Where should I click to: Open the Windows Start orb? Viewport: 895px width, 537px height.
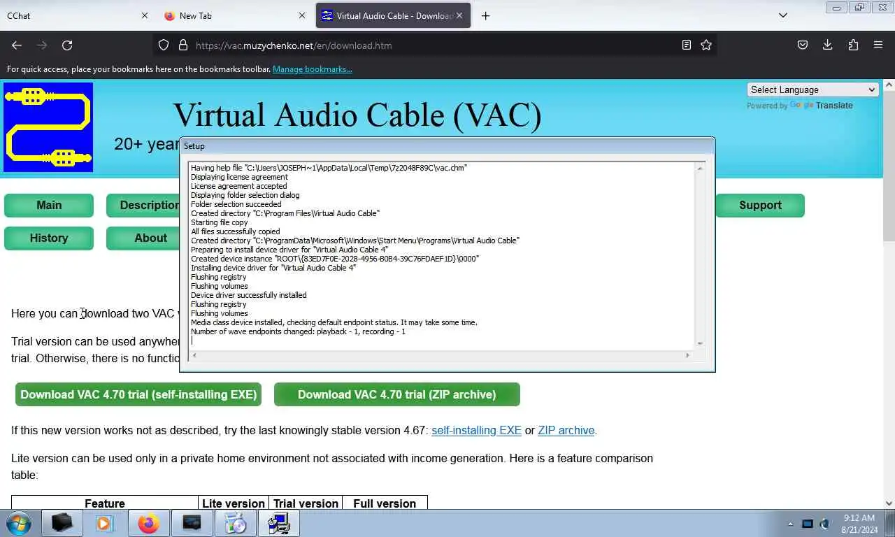click(x=19, y=523)
